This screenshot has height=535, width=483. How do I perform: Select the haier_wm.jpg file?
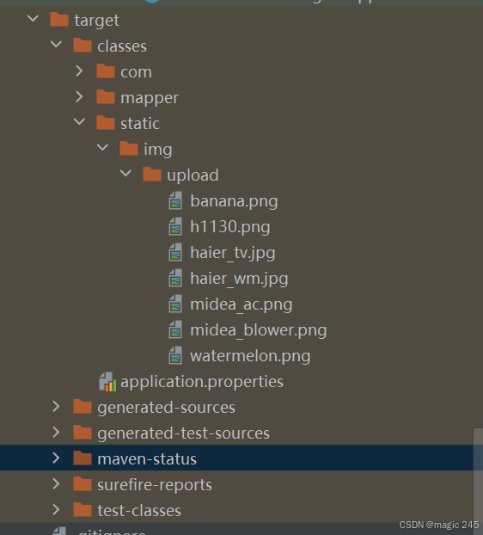click(239, 279)
